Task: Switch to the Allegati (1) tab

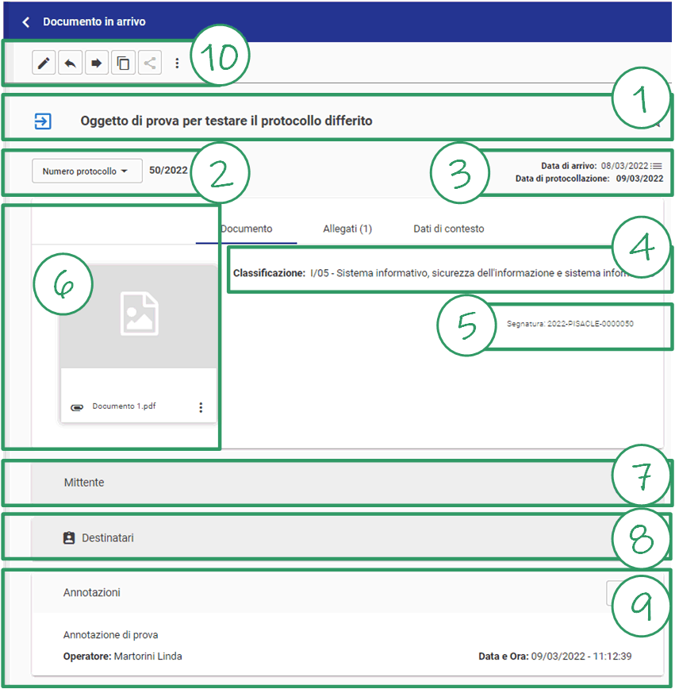Action: point(347,229)
